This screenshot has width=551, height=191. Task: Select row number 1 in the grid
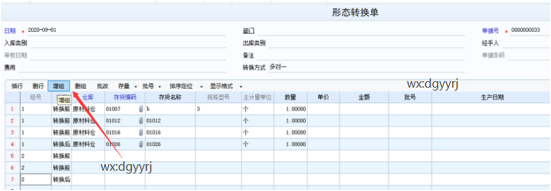12,109
